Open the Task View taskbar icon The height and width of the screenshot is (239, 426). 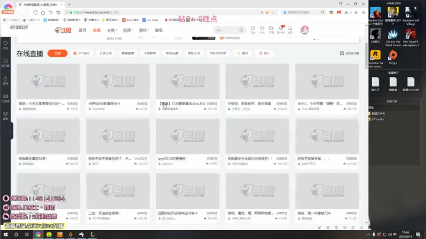(x=27, y=234)
